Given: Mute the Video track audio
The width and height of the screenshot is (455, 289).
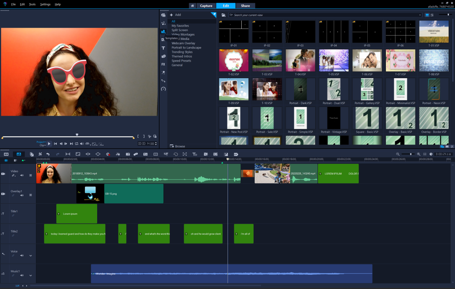Looking at the screenshot, I should point(22,175).
